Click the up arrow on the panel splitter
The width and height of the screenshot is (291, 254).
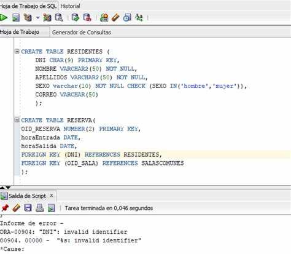2,188
